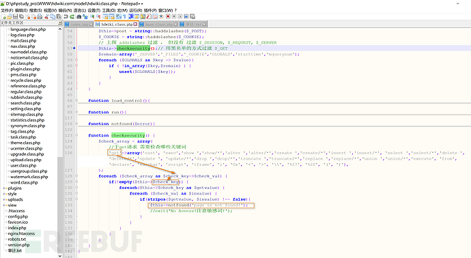Viewport: 471px width, 258px height.
Task: Close the index.php tab
Action: pyautogui.click(x=91, y=25)
